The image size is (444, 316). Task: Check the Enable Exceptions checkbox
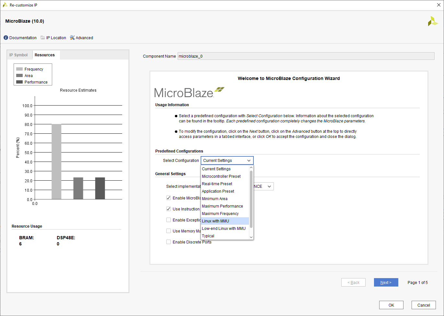(169, 220)
